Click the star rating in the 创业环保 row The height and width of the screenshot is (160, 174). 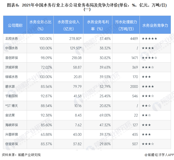(148, 144)
